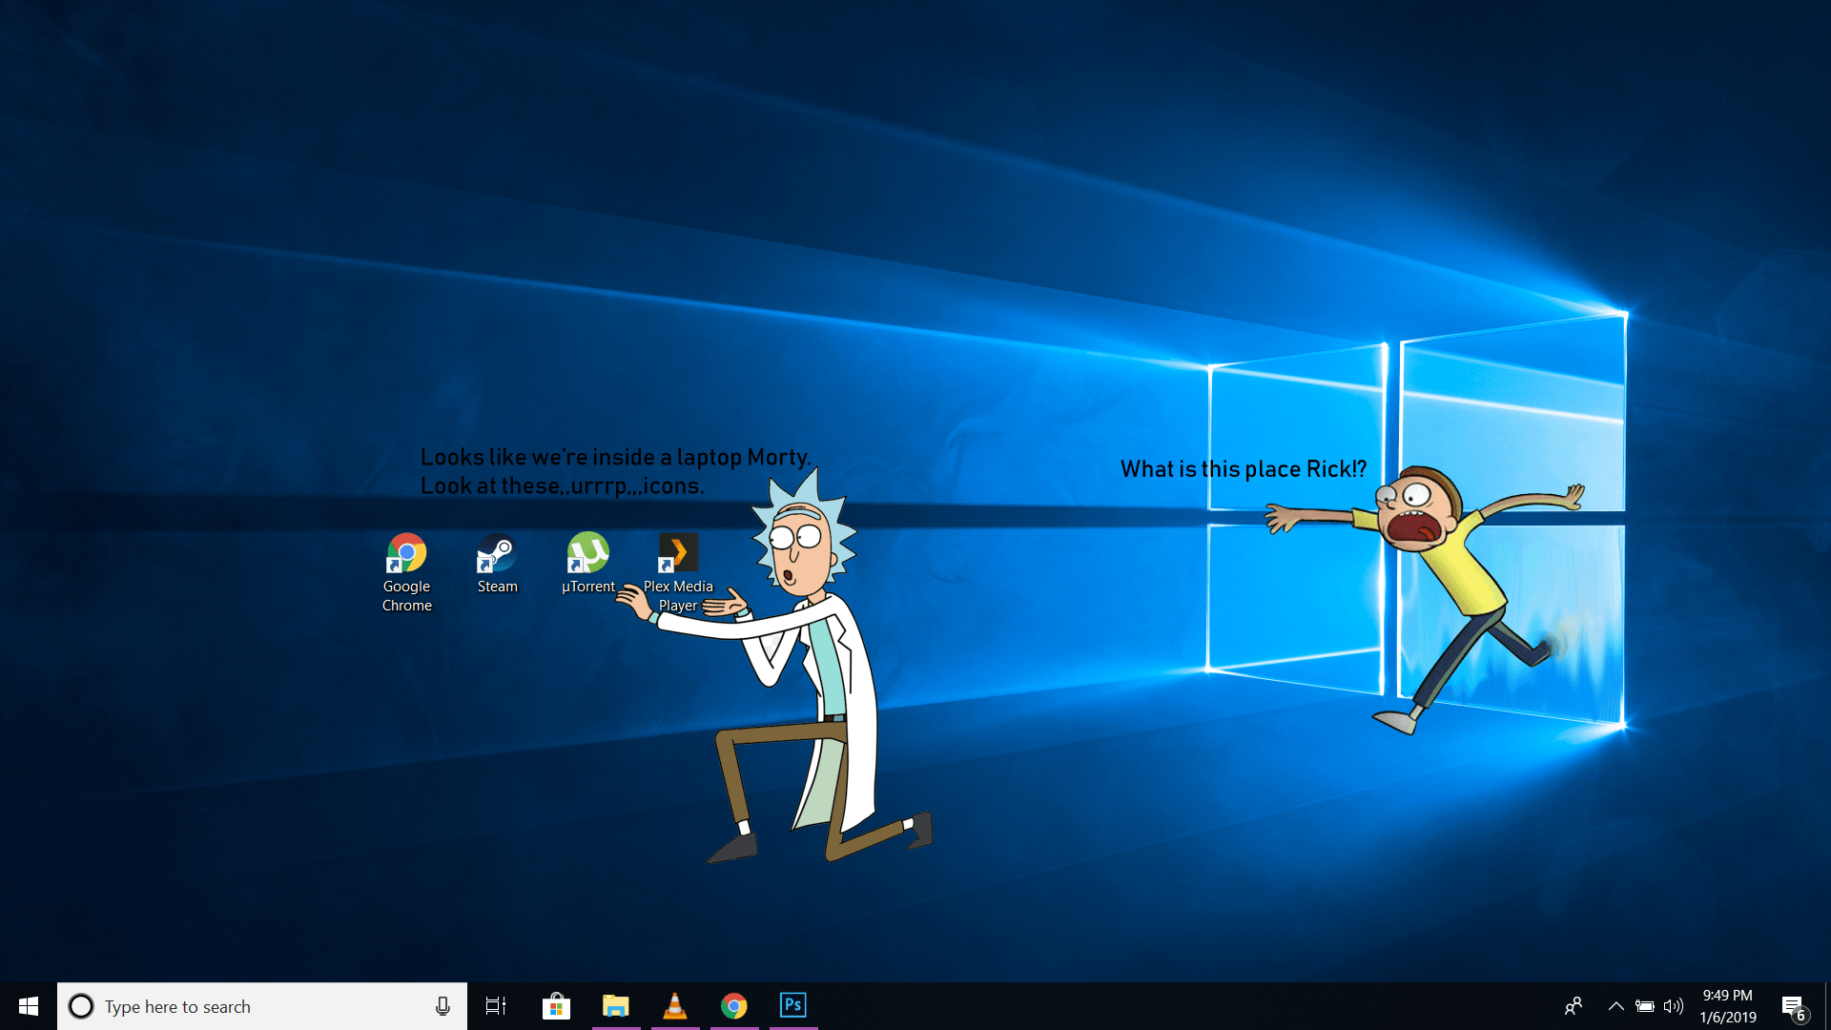Switch to VLC media player in taskbar
This screenshot has height=1030, width=1831.
pyautogui.click(x=675, y=1006)
